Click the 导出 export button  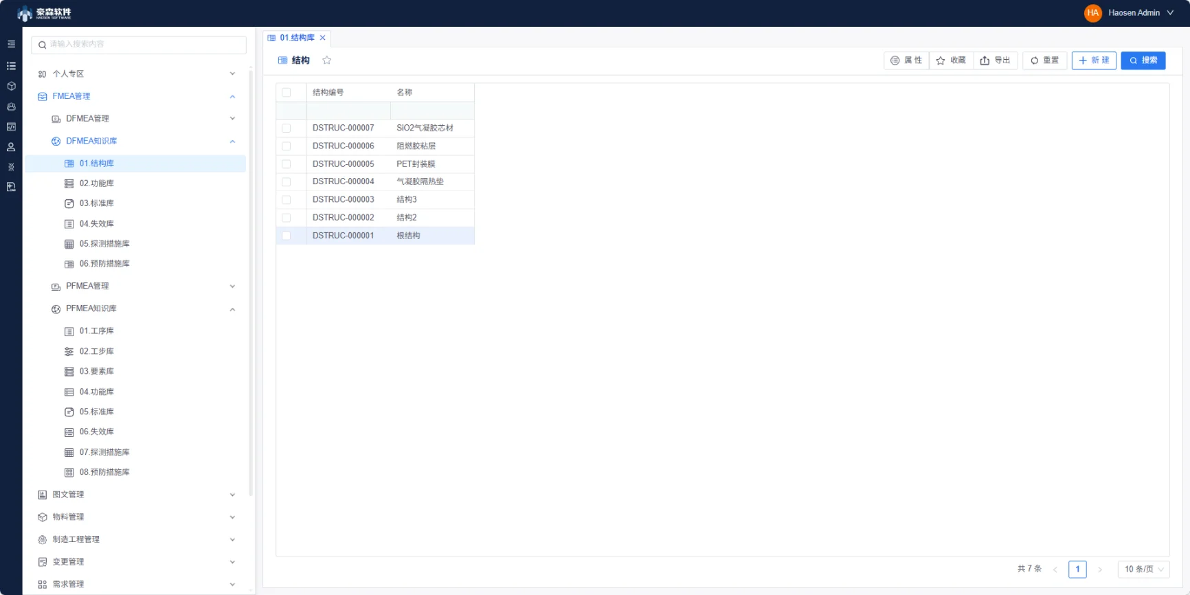coord(995,60)
